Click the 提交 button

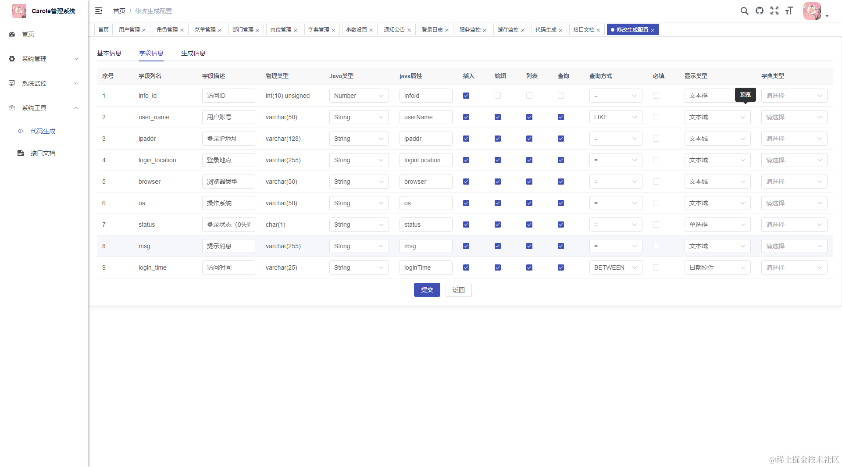[x=427, y=290]
